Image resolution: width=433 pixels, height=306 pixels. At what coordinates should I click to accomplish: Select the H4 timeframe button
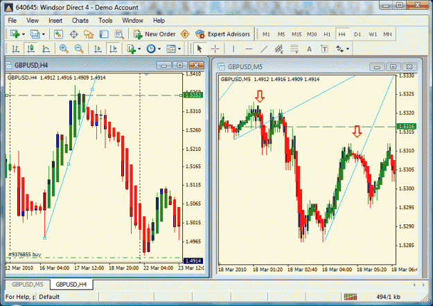[342, 34]
